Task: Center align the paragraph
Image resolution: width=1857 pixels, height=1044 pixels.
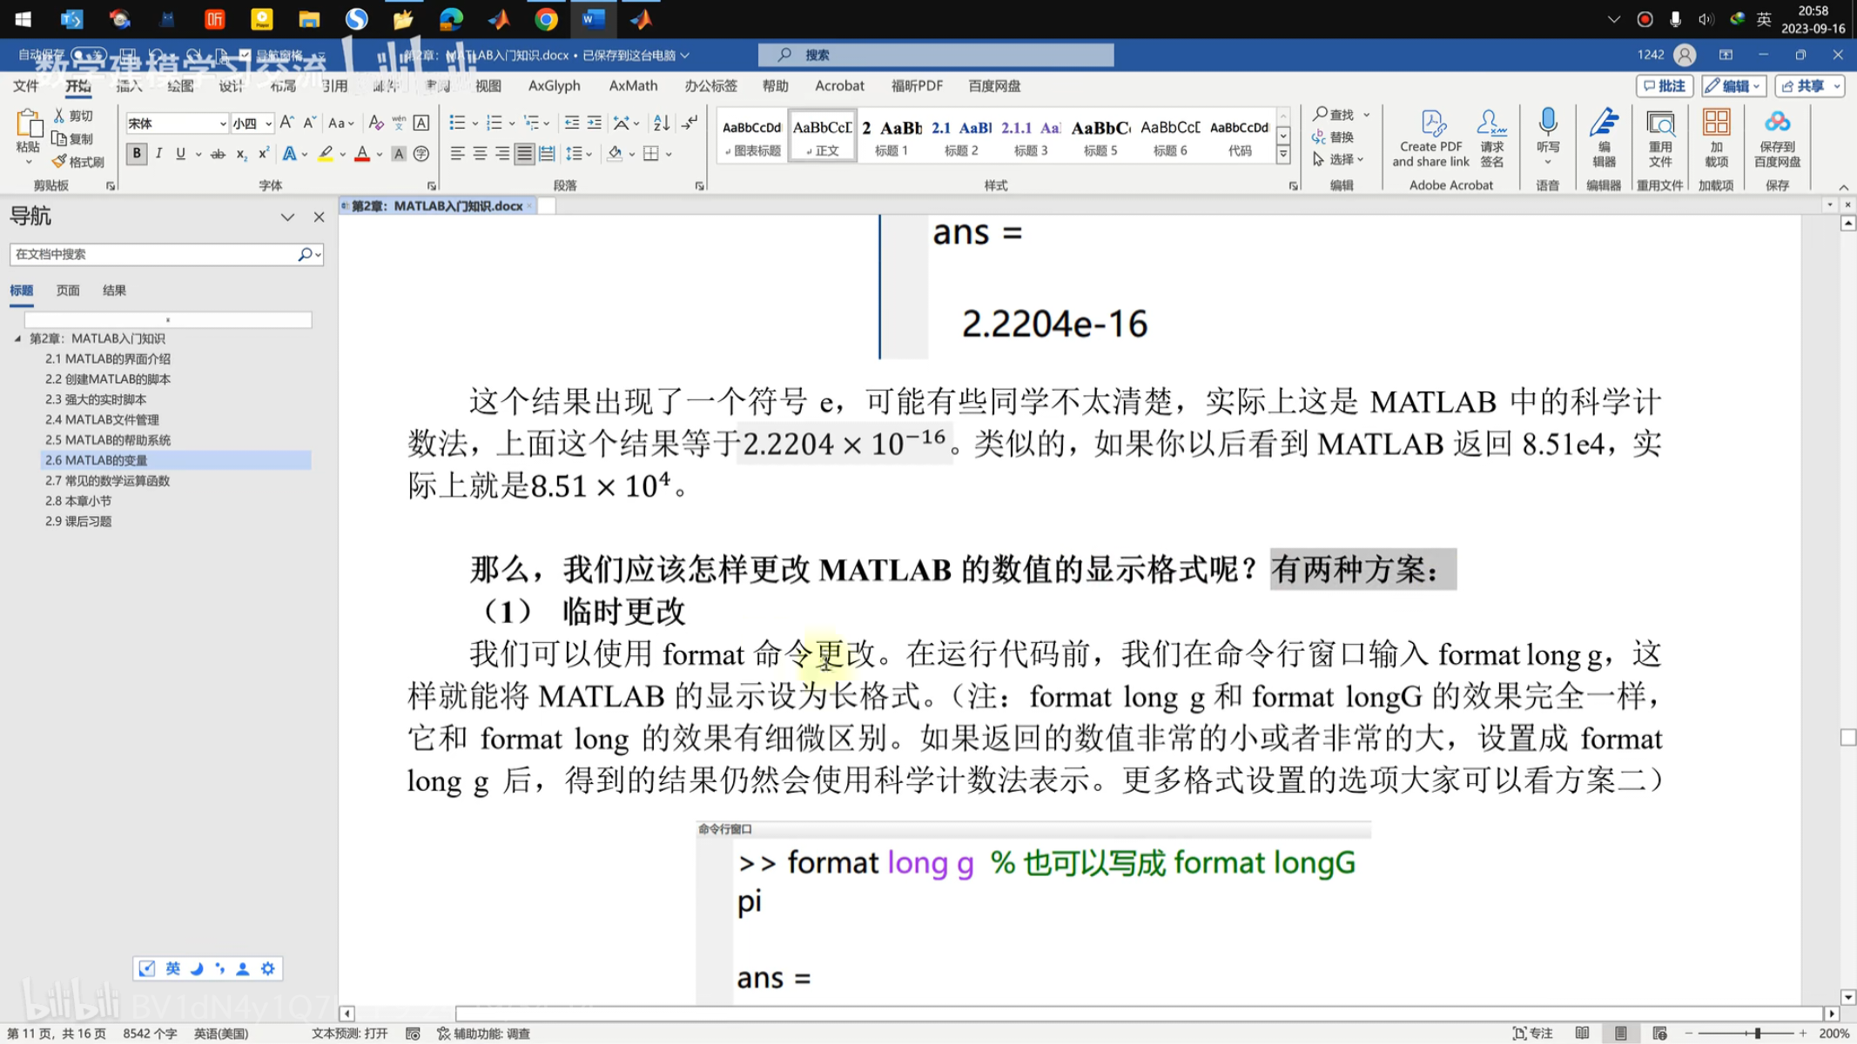Action: click(x=480, y=154)
